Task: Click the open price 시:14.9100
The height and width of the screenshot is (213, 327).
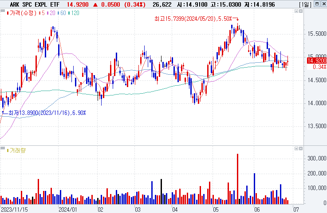Action: click(192, 4)
